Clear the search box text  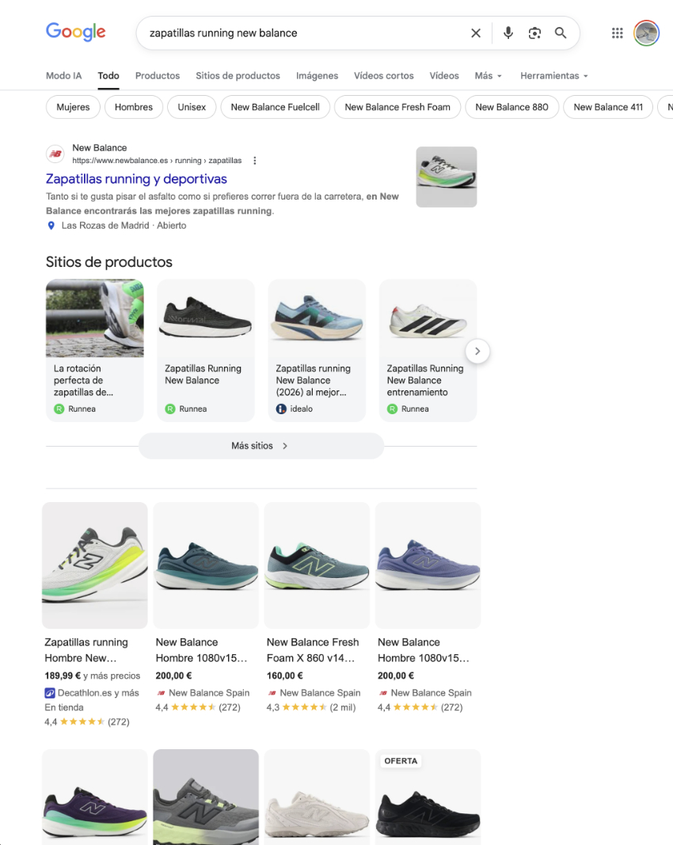tap(476, 33)
